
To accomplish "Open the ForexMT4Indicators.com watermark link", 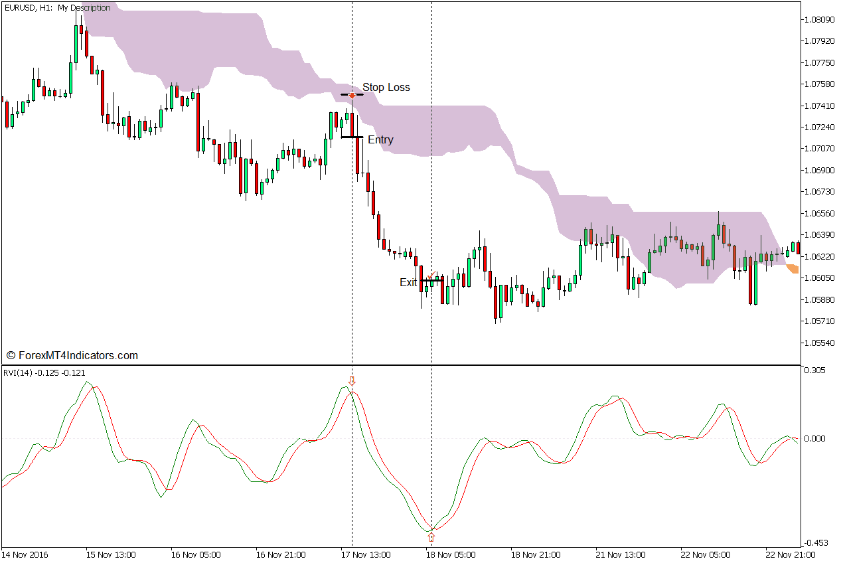I will click(72, 356).
